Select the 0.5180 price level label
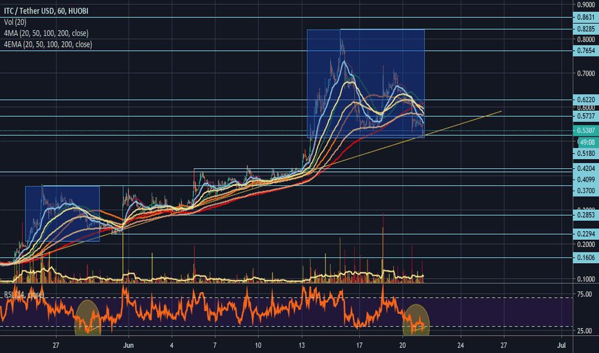This screenshot has height=353, width=599. (586, 153)
